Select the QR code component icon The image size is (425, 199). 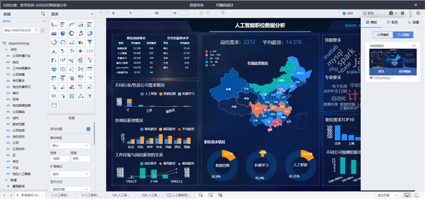pos(72,96)
